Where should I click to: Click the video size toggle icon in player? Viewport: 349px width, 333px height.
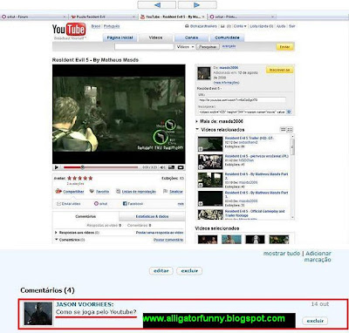(172, 167)
